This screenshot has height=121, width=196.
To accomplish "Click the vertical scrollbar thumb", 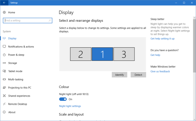I will [x=194, y=46].
